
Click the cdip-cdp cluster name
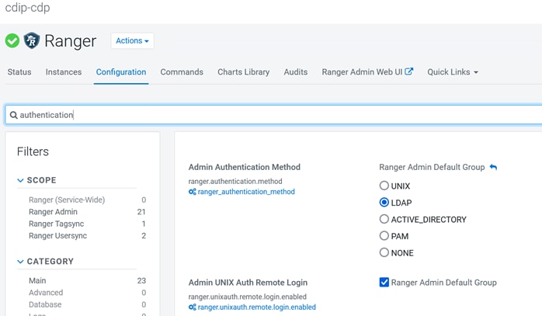[x=27, y=7]
